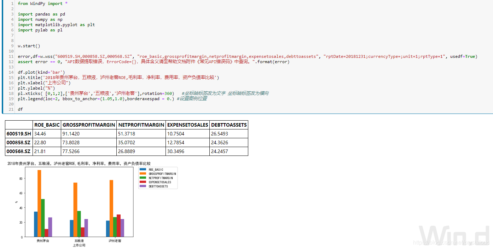Click the y-axis tick label 40

(21, 208)
